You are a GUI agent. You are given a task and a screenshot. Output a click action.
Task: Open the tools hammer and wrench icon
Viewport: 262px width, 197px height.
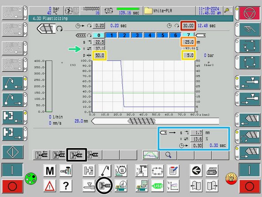tap(66, 170)
